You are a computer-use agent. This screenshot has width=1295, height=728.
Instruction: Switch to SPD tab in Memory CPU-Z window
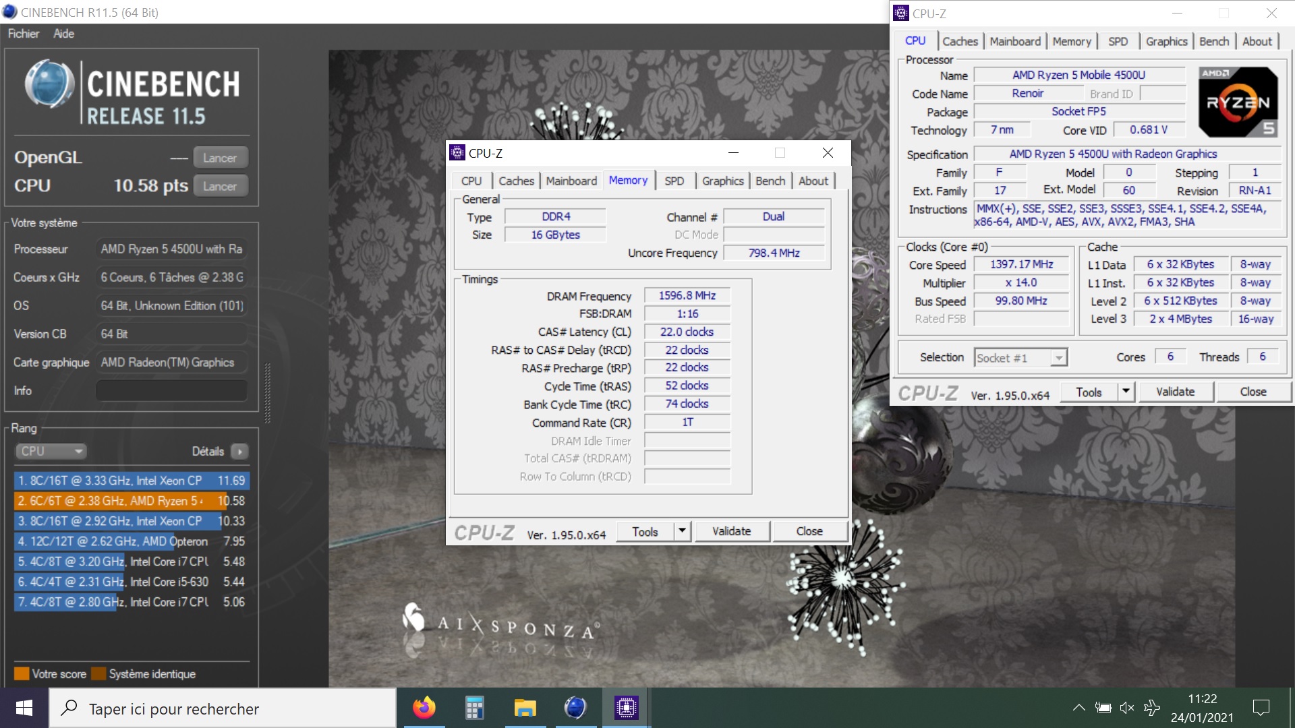[674, 181]
